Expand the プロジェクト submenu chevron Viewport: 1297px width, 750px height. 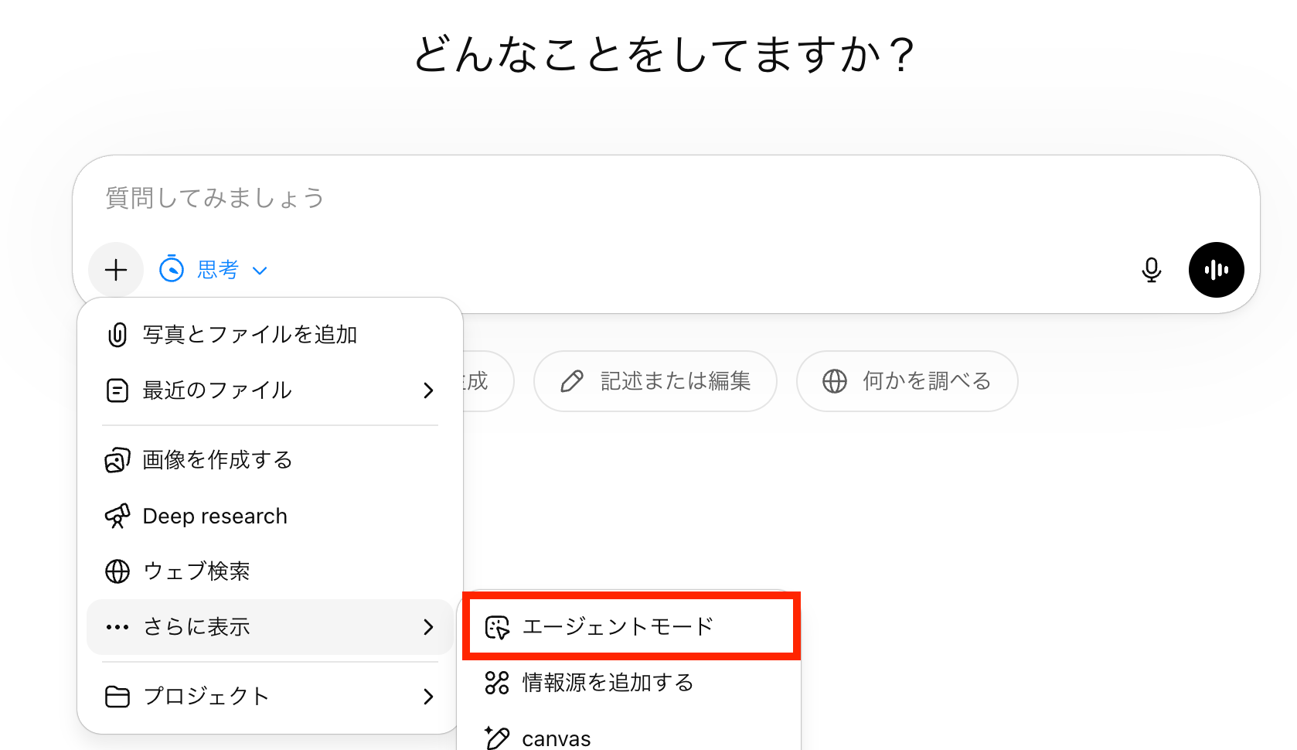(x=428, y=697)
